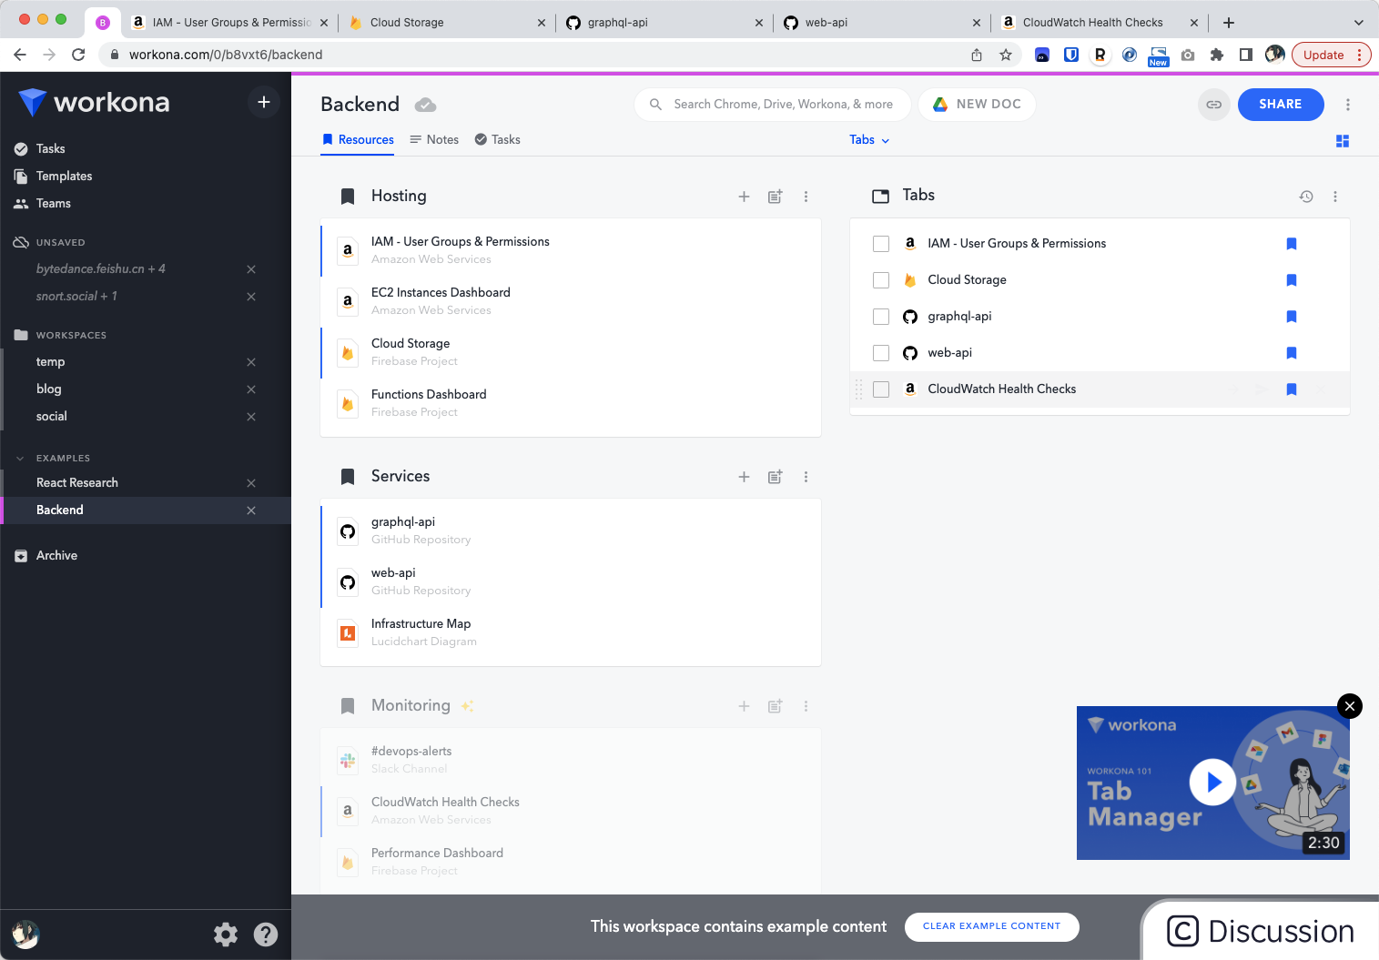Open Tabs panel more options
The image size is (1379, 960).
[1335, 197]
